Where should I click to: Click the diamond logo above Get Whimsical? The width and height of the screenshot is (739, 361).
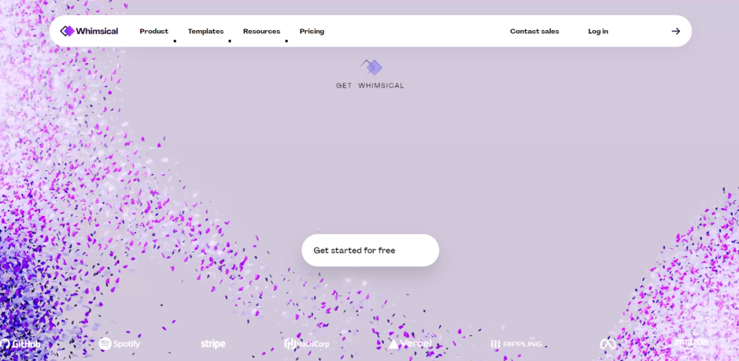pos(371,67)
